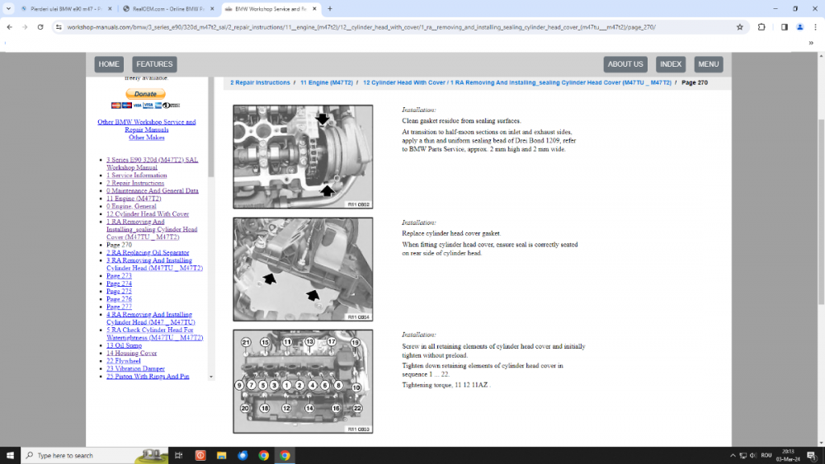Open 13 Oil Sump link

(124, 346)
